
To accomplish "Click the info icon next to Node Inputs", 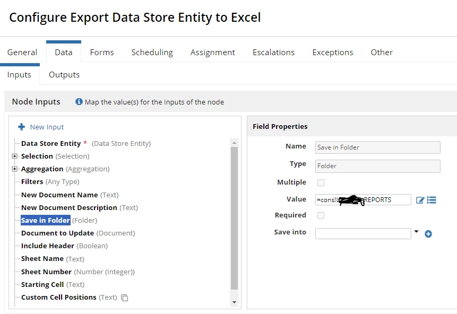I will coord(79,101).
